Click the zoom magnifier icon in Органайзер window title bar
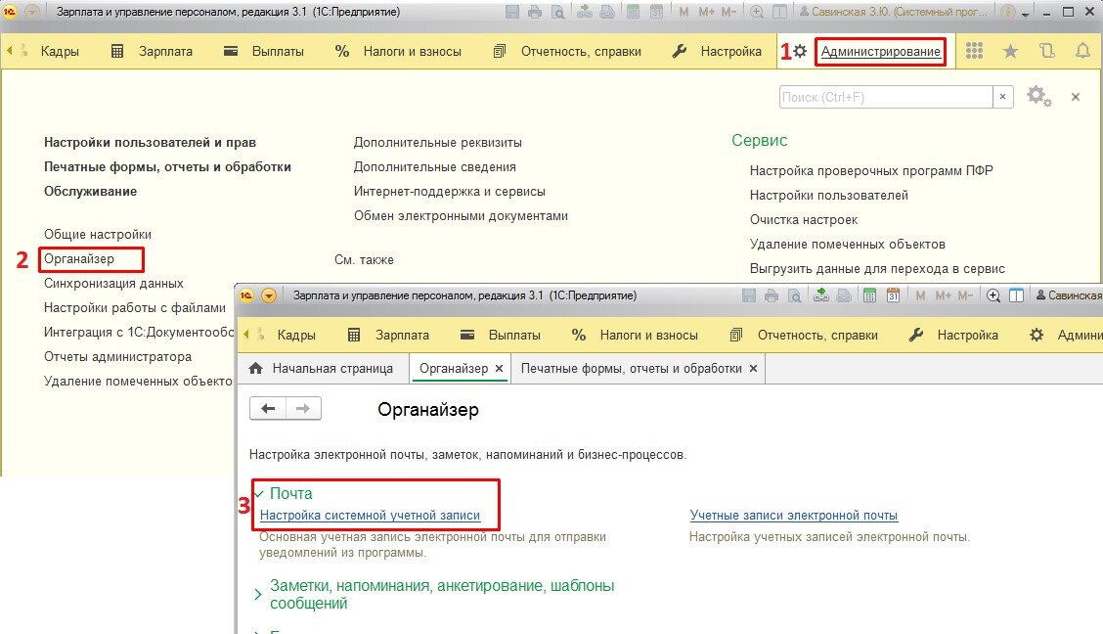This screenshot has height=634, width=1103. (993, 295)
